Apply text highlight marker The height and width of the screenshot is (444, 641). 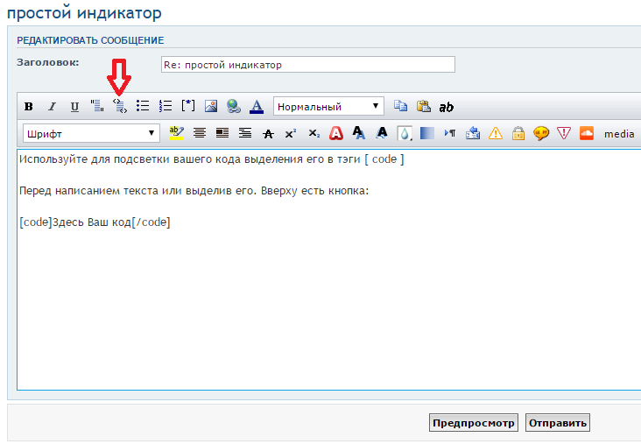pos(175,133)
